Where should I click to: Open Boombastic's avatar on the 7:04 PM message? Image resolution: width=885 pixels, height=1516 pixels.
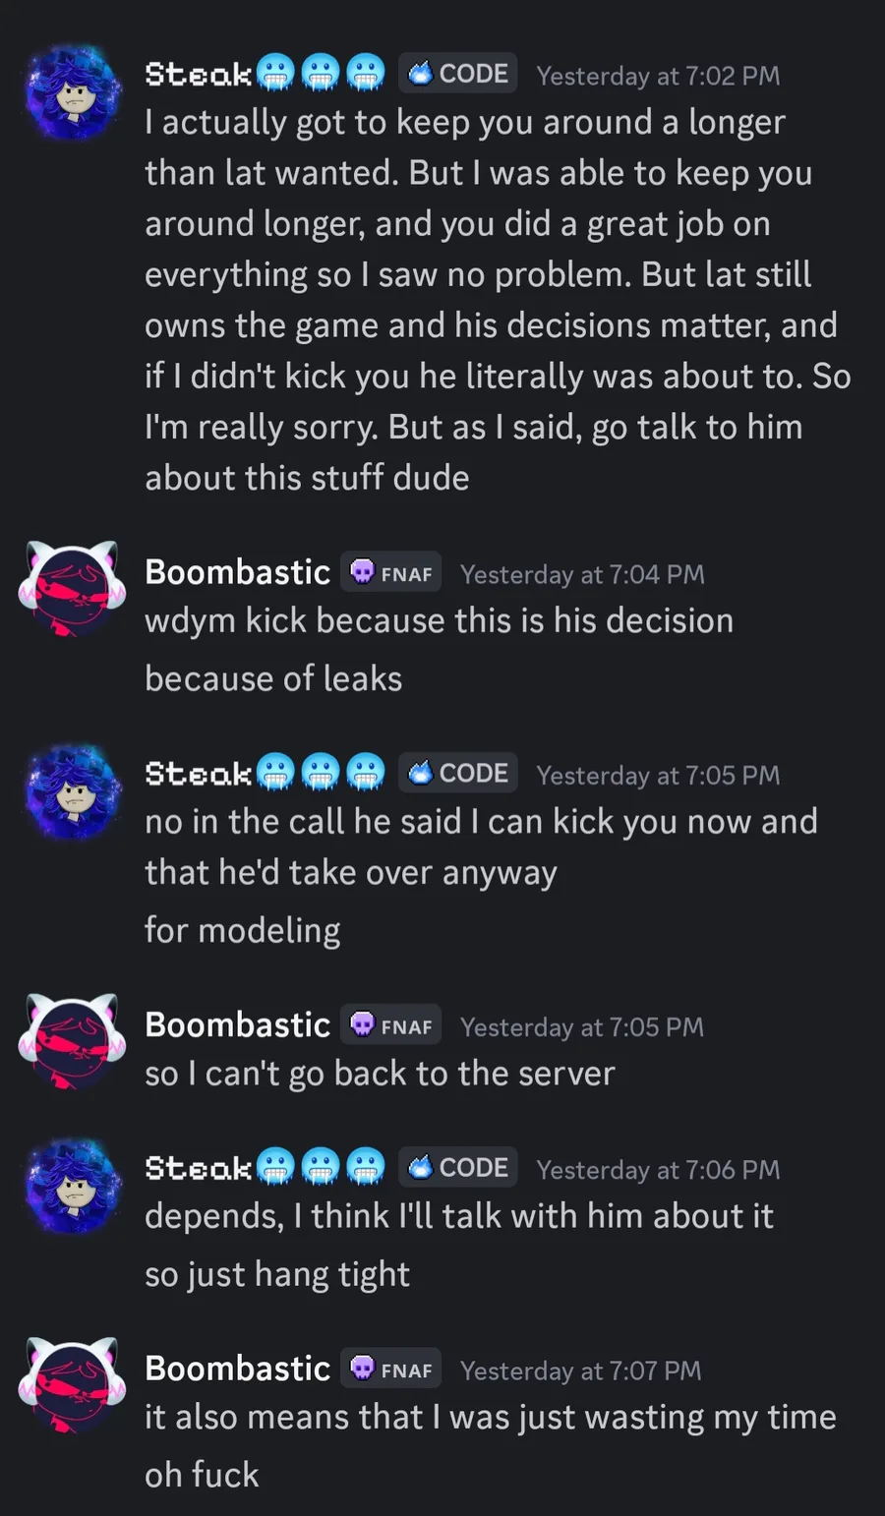click(70, 588)
